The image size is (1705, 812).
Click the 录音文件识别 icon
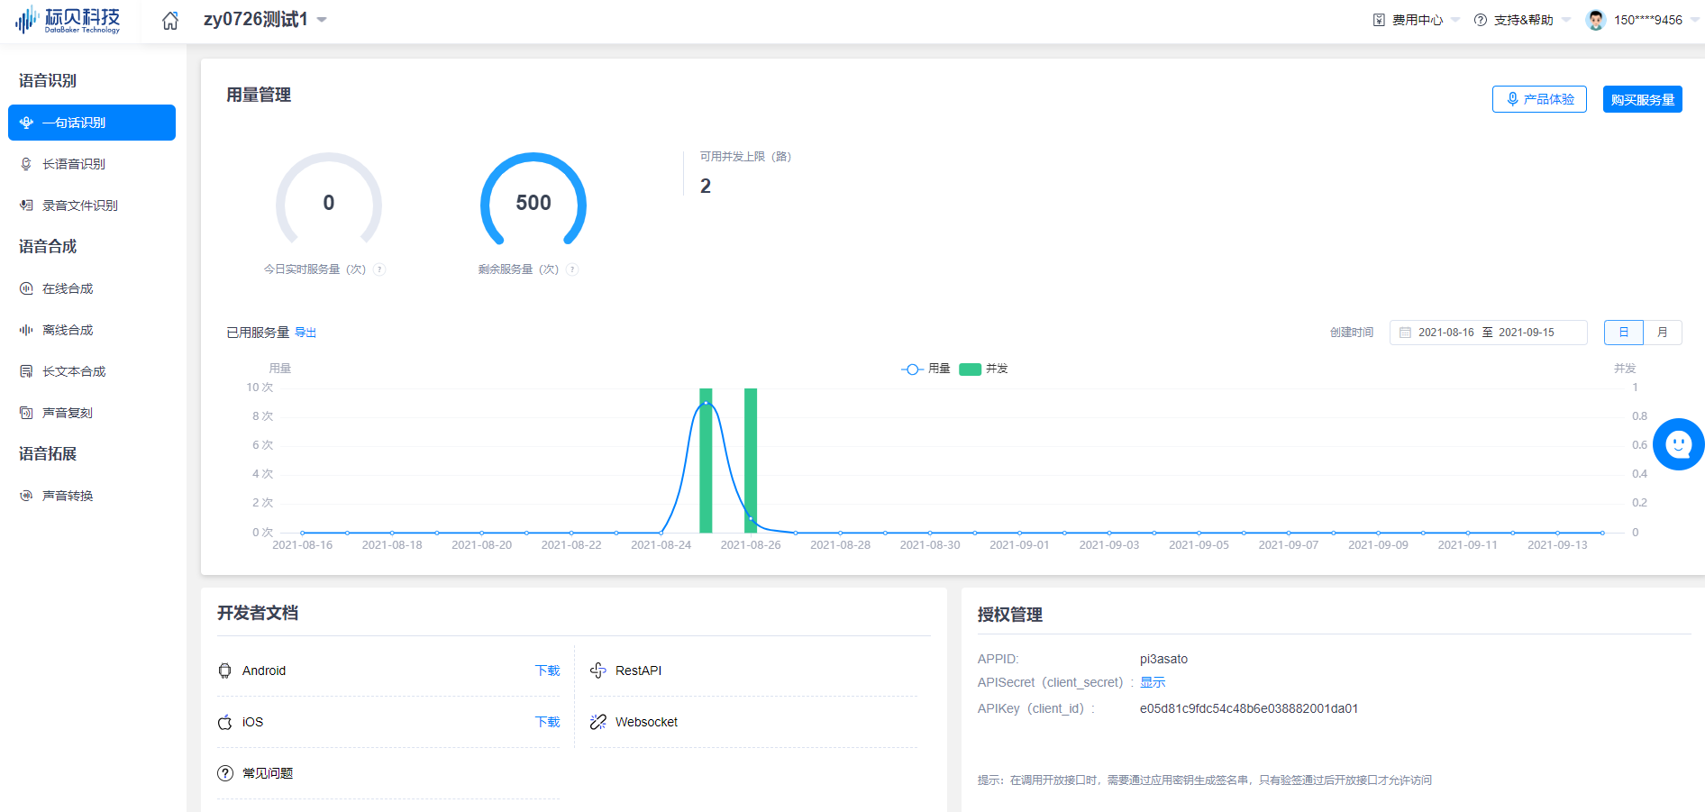(26, 205)
